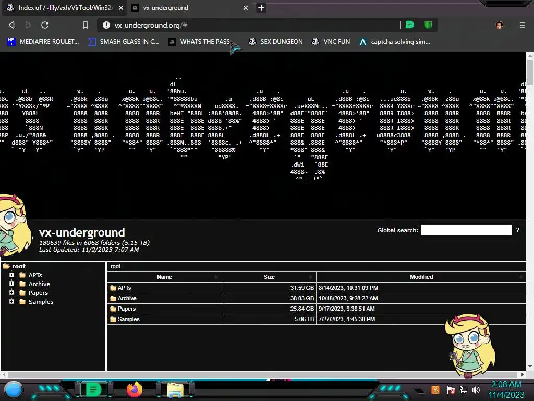Click the horizontal scrollbar at page bottom
The height and width of the screenshot is (401, 534).
tap(262, 374)
